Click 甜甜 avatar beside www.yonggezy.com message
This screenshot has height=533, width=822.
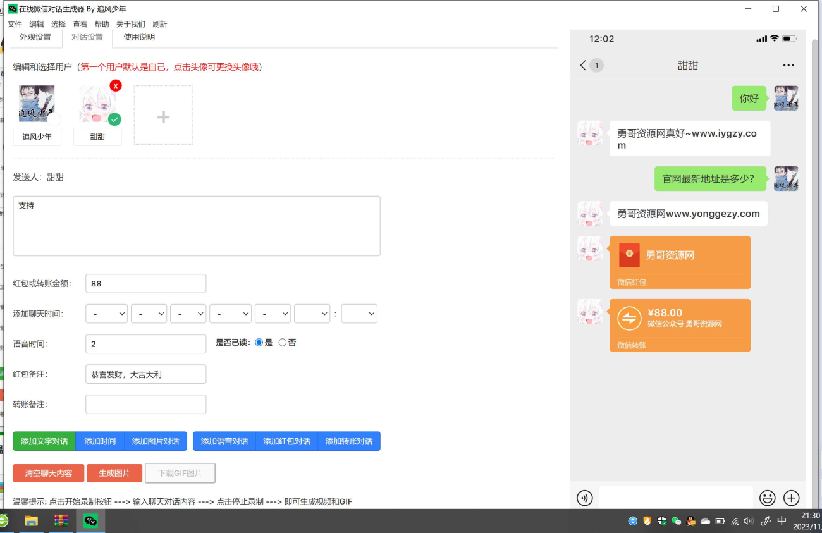click(590, 214)
